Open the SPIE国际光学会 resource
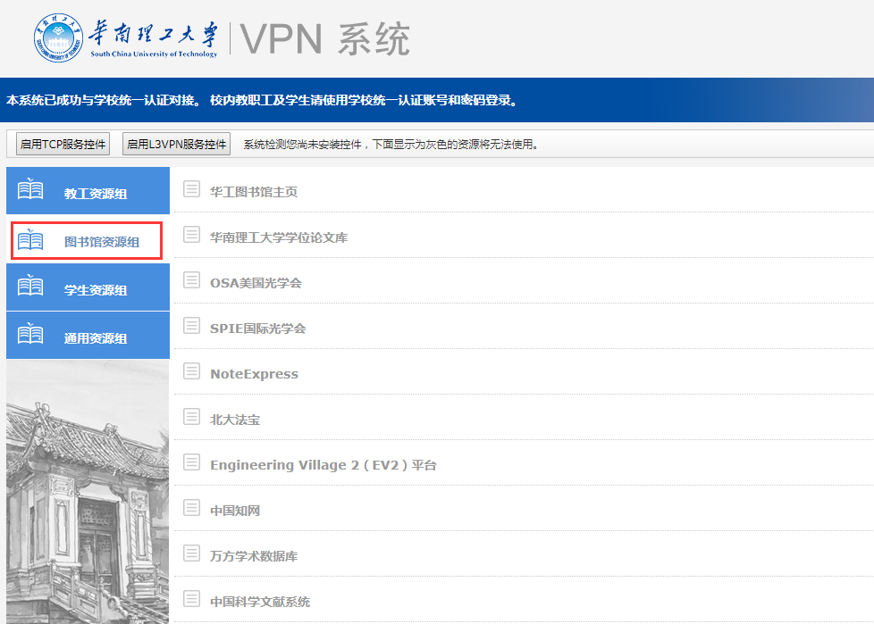 pyautogui.click(x=258, y=329)
